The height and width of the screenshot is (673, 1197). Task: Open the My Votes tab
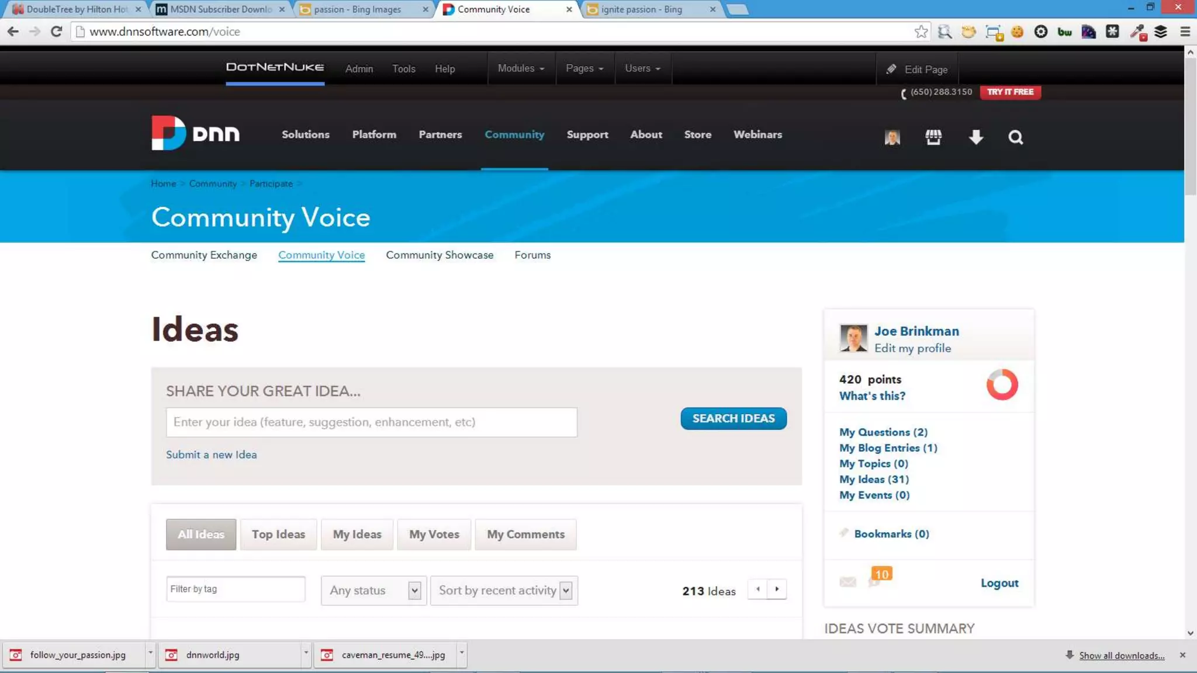434,534
